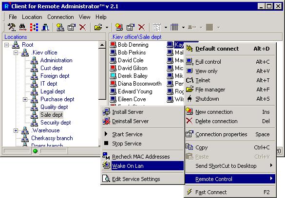Click the hammer and wrench tools toolbar icon
Viewport: 285px width, 198px height.
point(12,27)
